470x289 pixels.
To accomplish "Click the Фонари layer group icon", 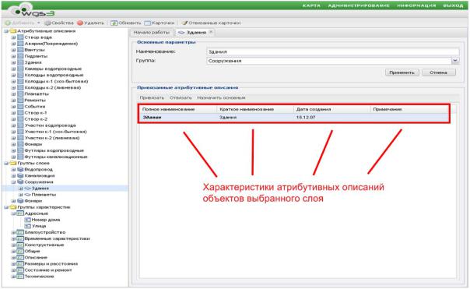I will pos(20,201).
